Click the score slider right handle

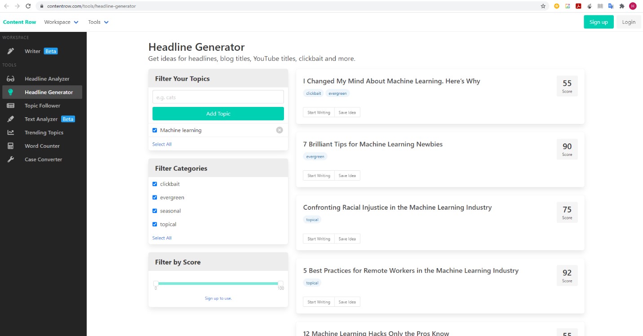coord(281,283)
